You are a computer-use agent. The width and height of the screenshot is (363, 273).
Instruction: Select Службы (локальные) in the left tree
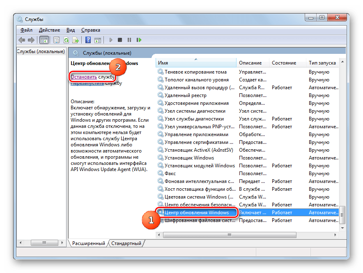[x=41, y=51]
